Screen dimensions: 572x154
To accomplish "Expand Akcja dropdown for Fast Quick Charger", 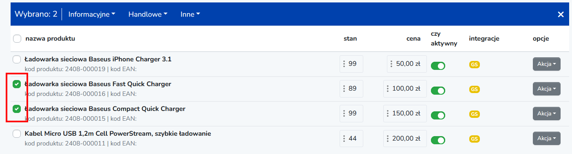I will [546, 89].
